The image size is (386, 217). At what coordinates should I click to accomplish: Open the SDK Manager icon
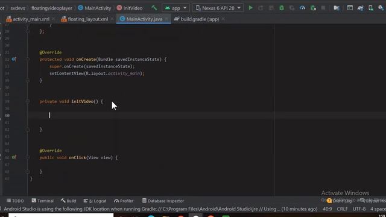coord(381,8)
